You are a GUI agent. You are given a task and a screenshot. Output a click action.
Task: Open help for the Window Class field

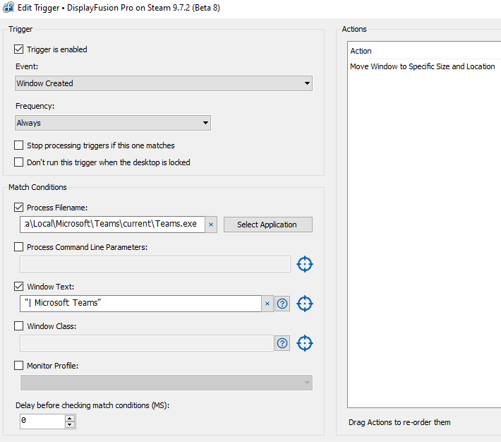point(282,343)
